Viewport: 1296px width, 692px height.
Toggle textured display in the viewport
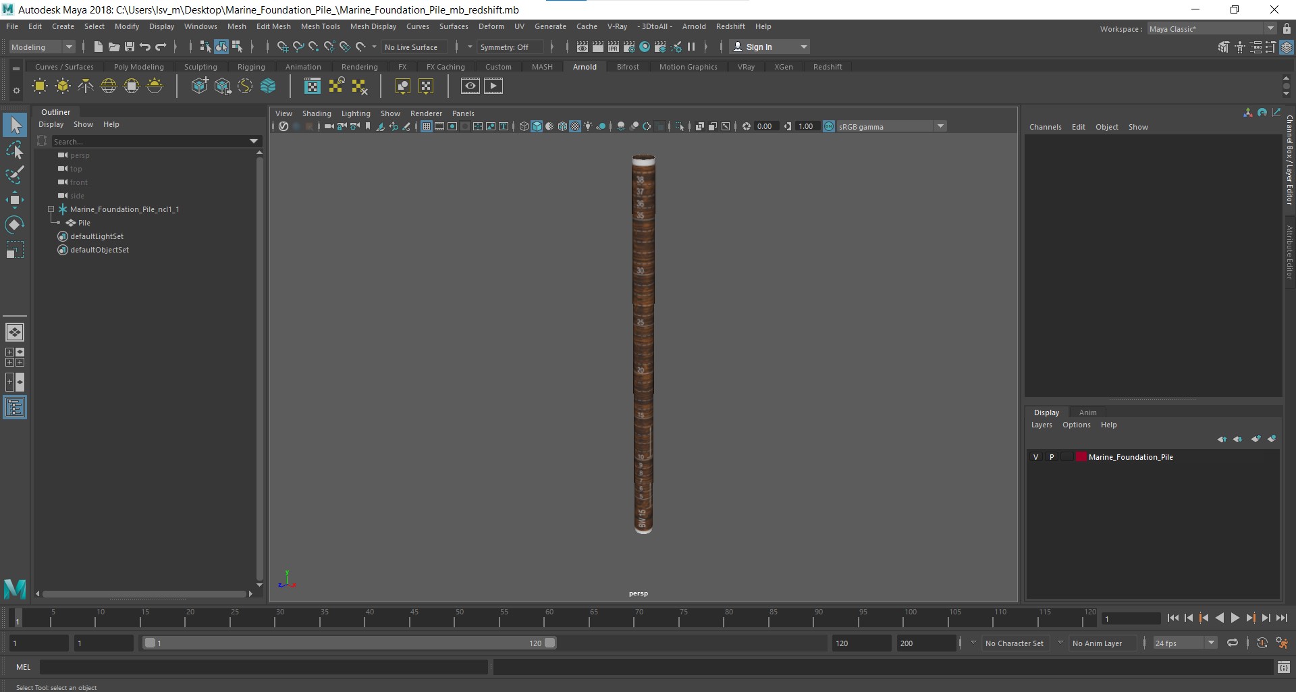click(x=575, y=126)
